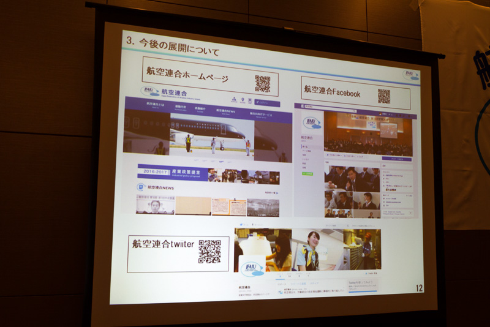Click the QR code beside 航空連合twiiter
The image size is (490, 327).
[x=209, y=252]
